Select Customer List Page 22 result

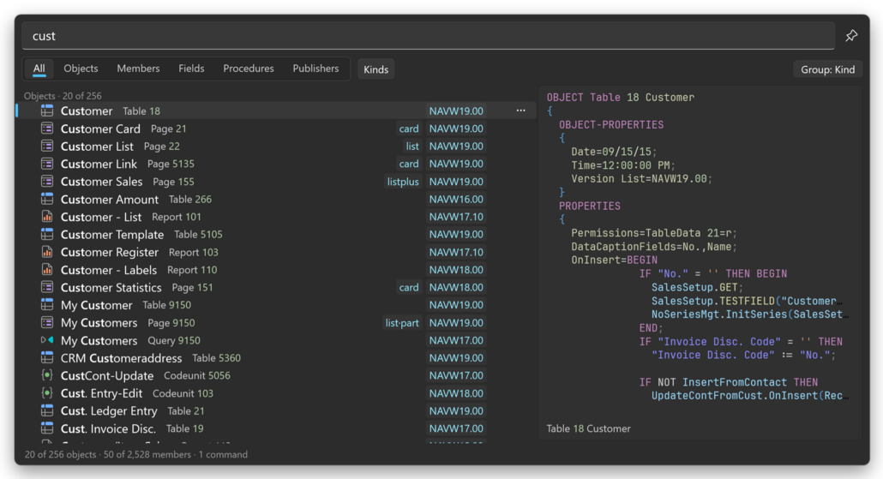coord(276,147)
